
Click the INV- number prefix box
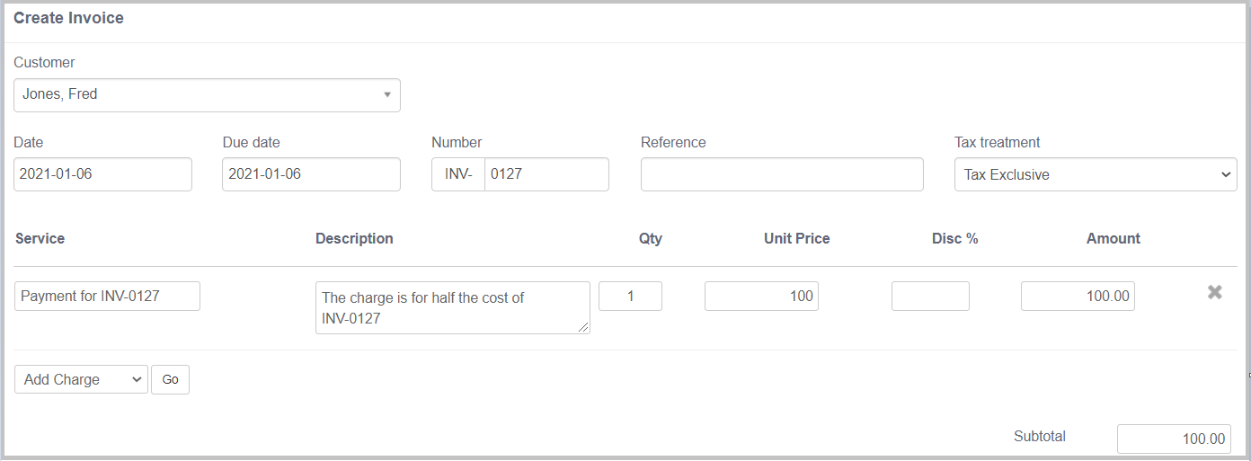[458, 174]
